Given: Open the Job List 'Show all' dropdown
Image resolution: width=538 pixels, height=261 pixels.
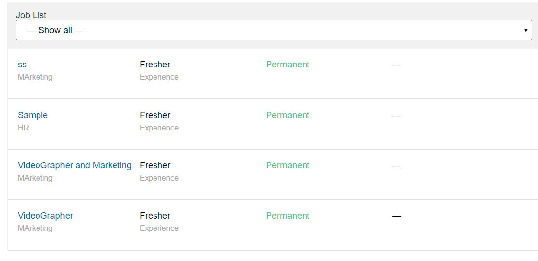Looking at the screenshot, I should [273, 30].
